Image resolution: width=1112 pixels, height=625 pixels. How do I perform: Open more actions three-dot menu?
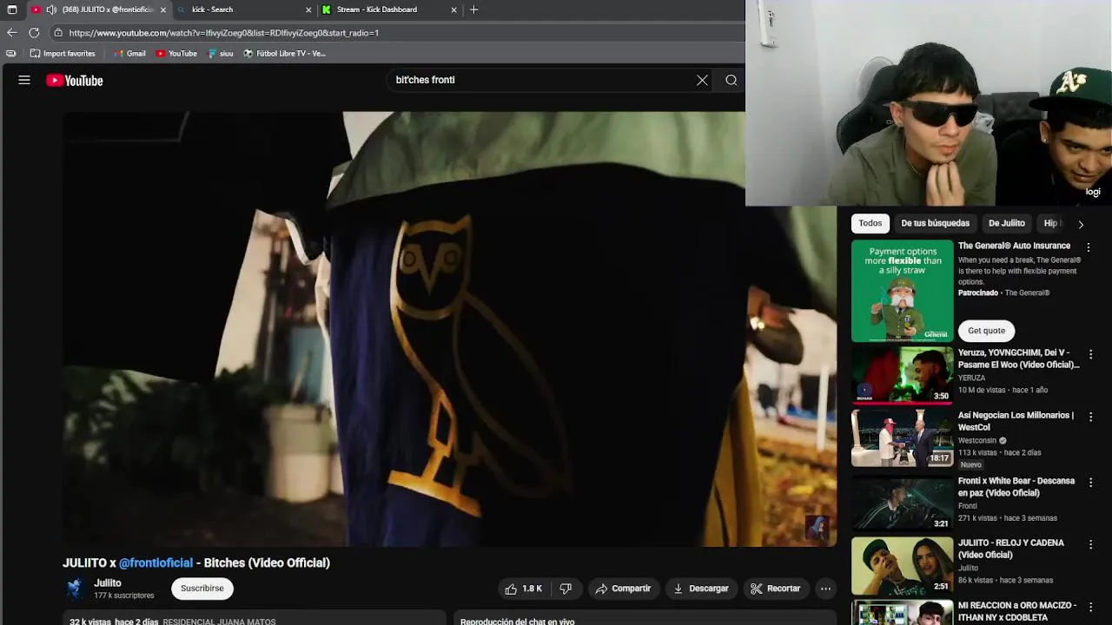coord(825,589)
